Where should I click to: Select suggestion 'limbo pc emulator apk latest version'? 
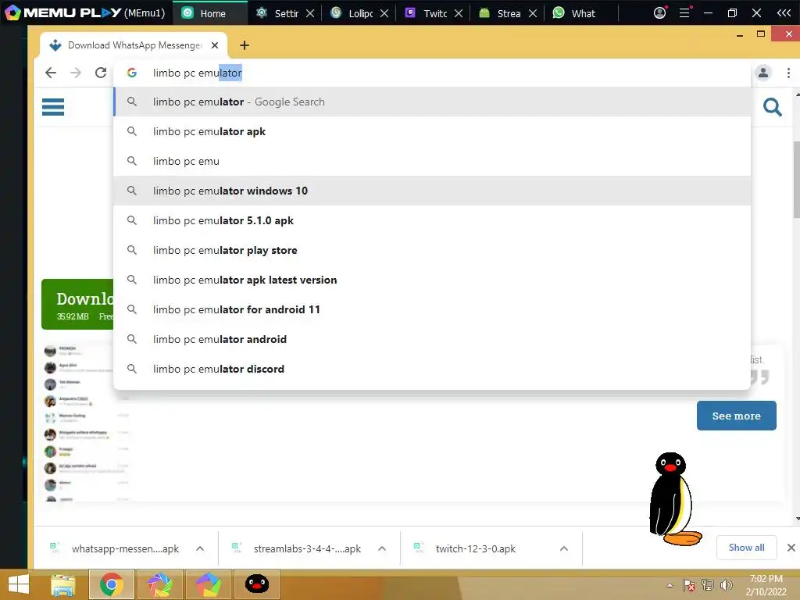click(x=431, y=280)
